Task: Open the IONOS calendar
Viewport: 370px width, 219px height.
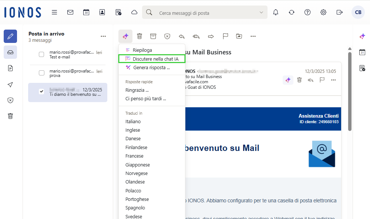Action: 86,12
